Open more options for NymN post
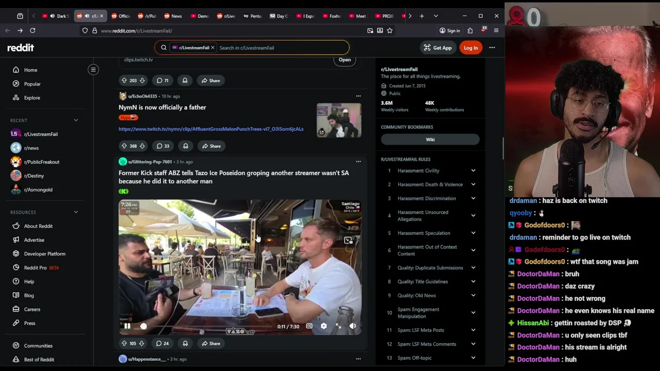 [358, 96]
